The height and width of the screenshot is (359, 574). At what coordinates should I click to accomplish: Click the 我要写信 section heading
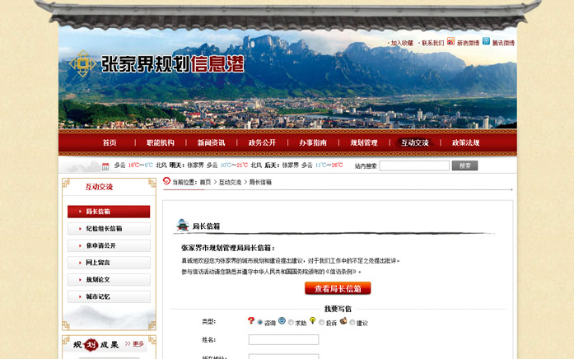tap(338, 310)
